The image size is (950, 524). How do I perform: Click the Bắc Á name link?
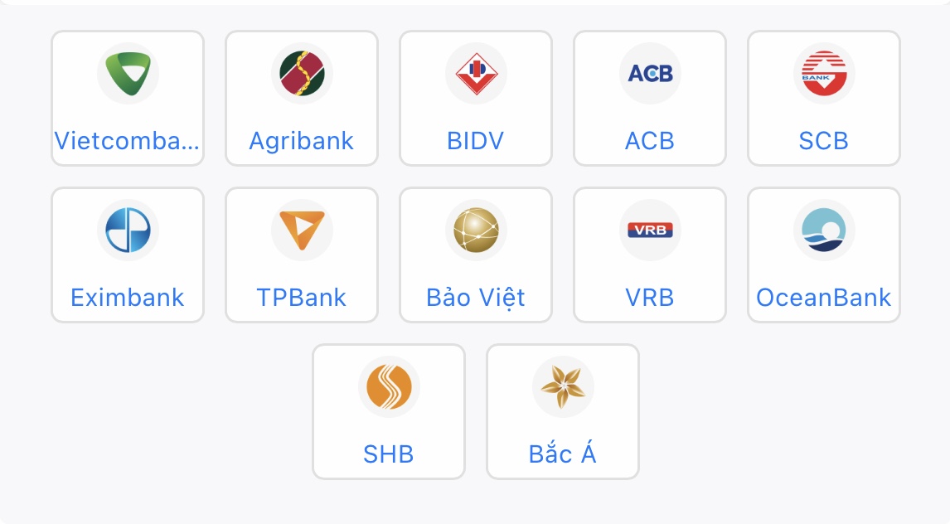(x=563, y=454)
